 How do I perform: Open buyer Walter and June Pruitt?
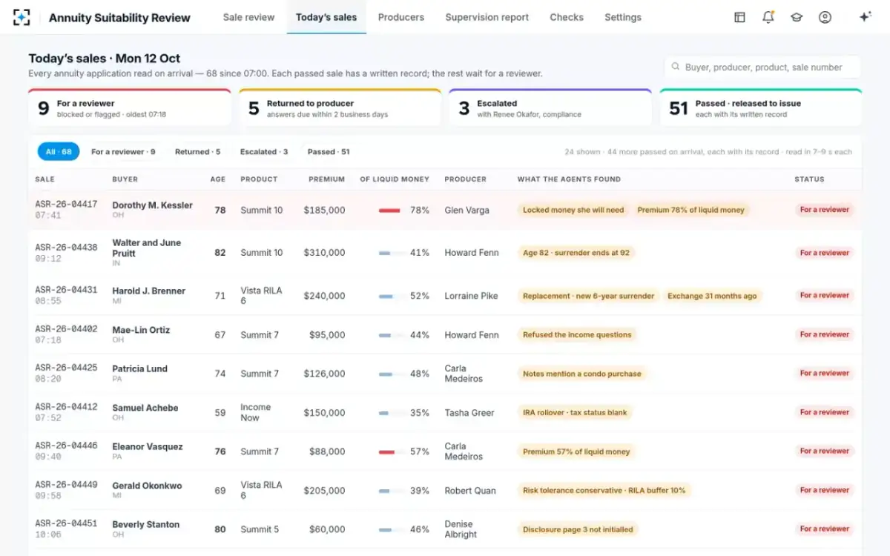pyautogui.click(x=147, y=248)
